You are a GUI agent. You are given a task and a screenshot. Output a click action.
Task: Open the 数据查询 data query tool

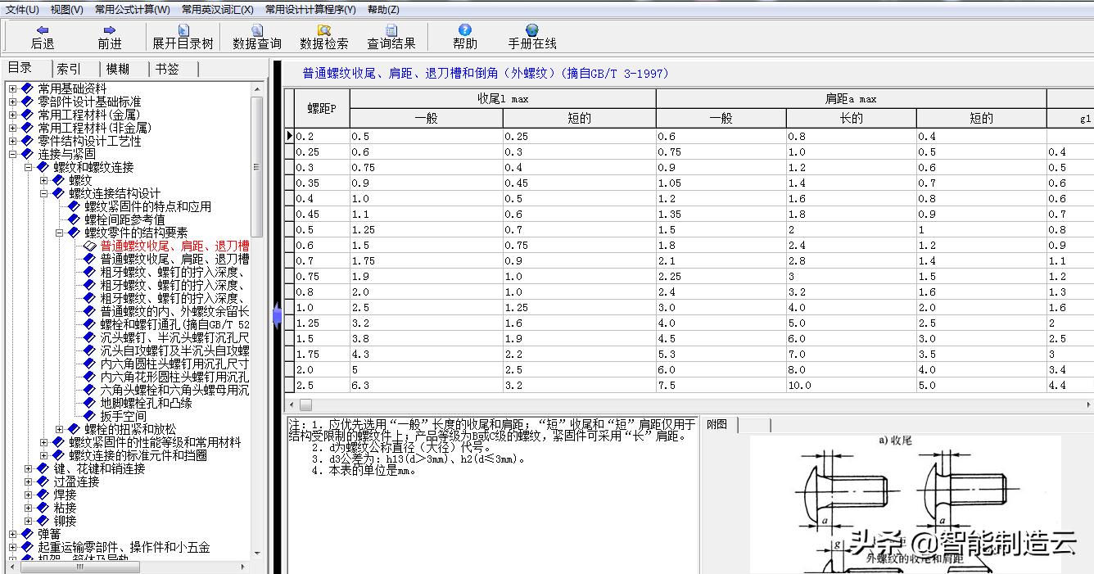(x=257, y=36)
